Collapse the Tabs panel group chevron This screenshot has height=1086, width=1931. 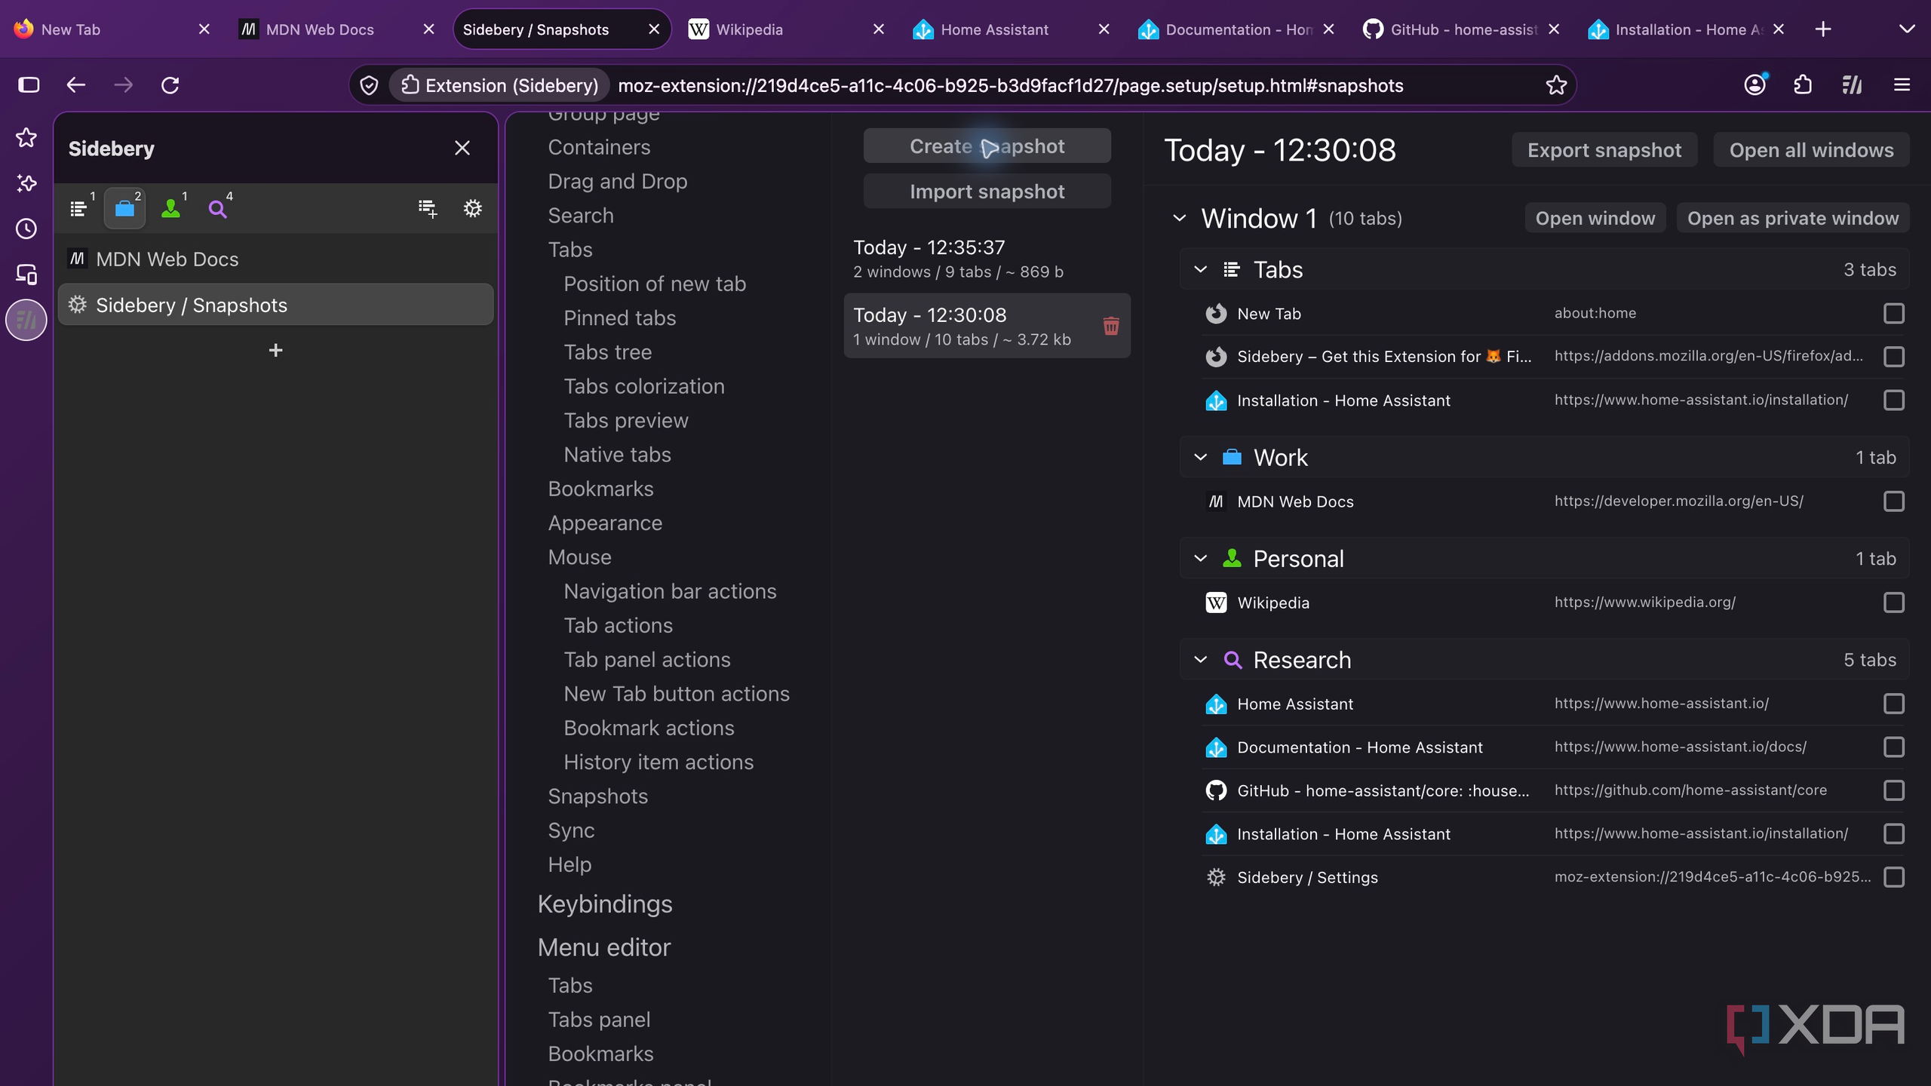(1201, 269)
